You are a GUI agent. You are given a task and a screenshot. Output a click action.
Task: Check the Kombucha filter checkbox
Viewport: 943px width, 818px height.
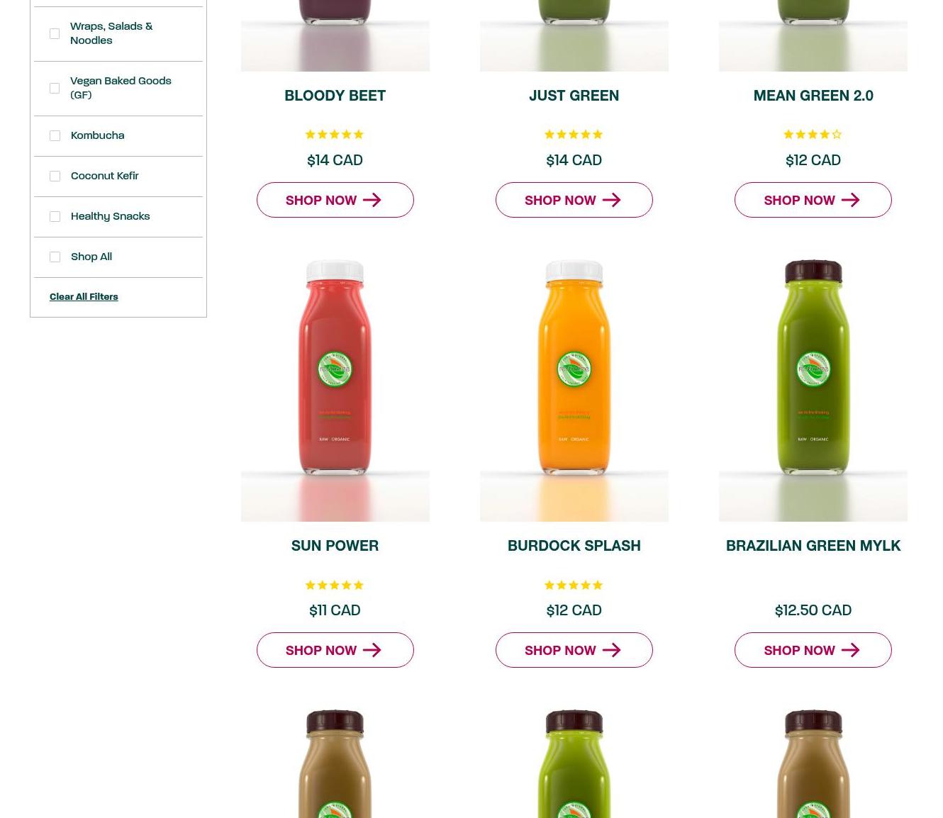click(55, 135)
